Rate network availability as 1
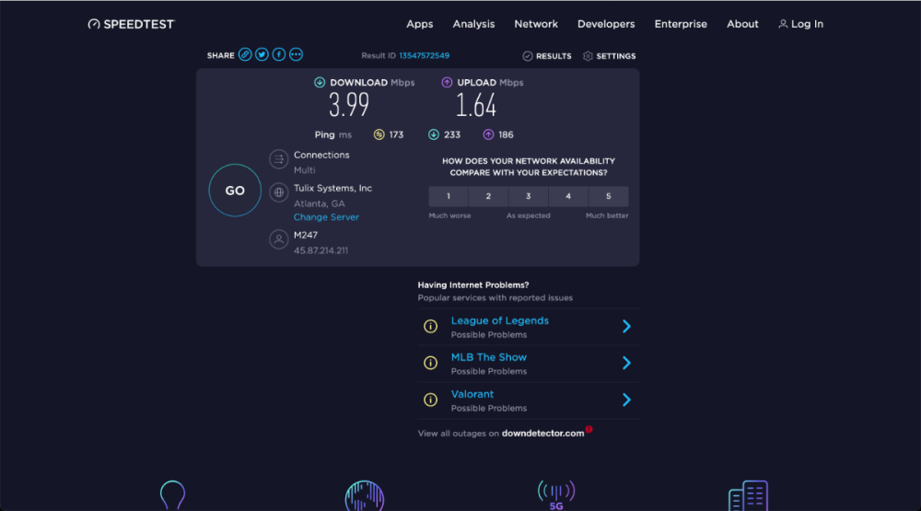 [x=449, y=196]
